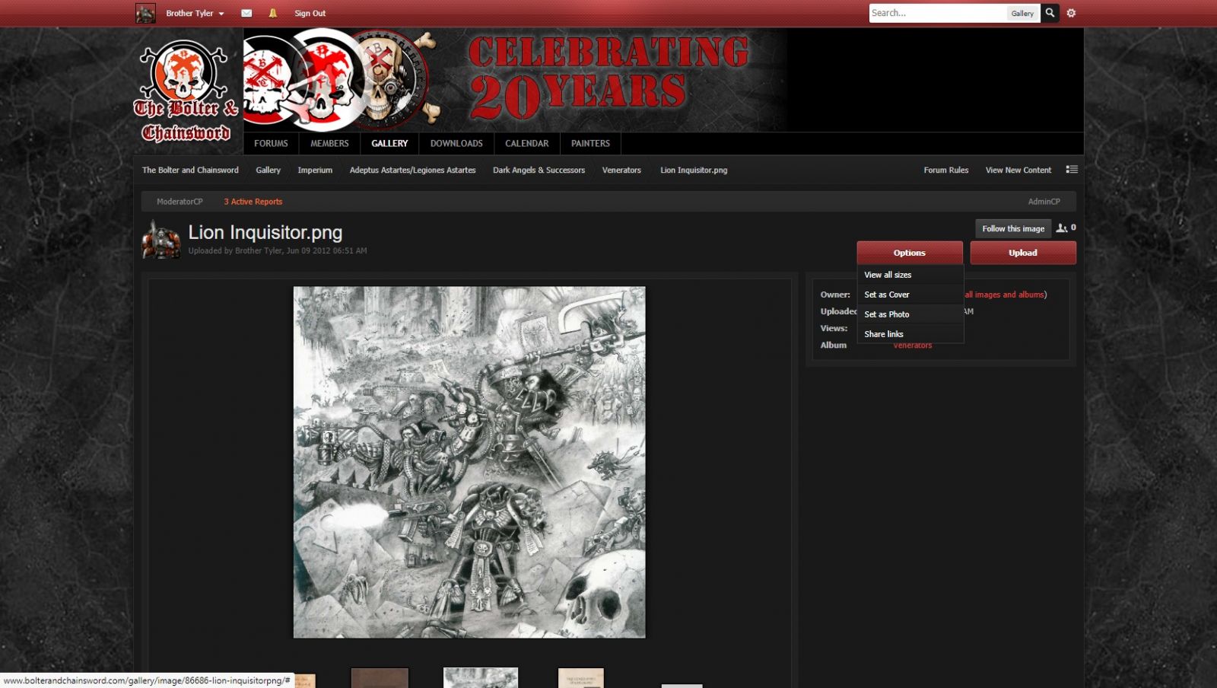Collapse the Options dropdown button
The width and height of the screenshot is (1217, 688).
(909, 253)
